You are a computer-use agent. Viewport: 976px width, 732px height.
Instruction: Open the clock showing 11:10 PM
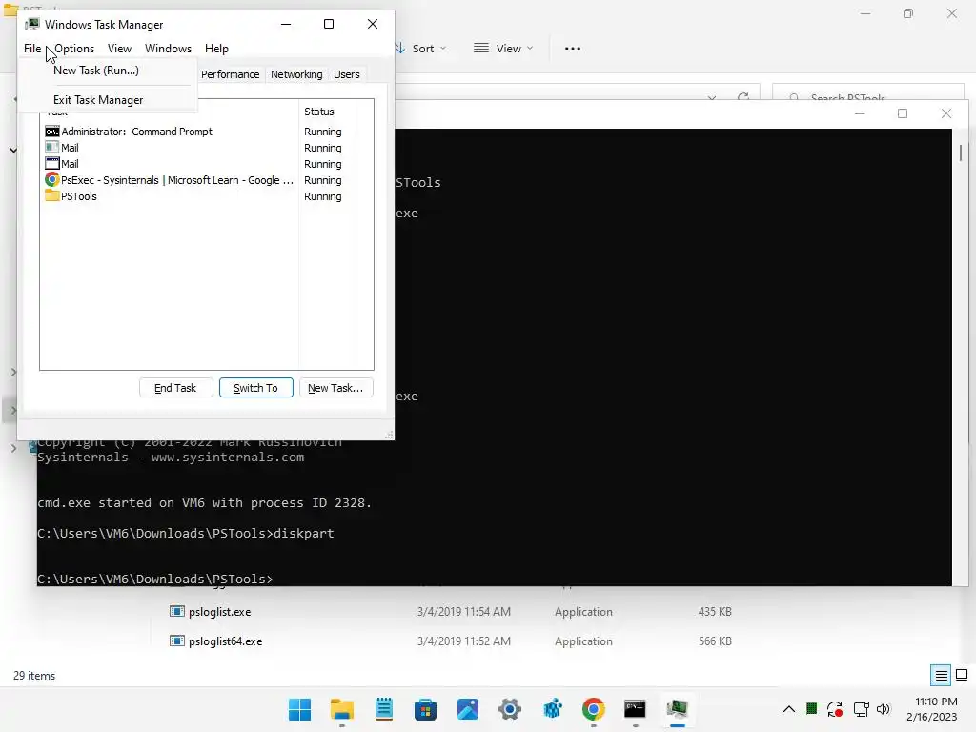(932, 709)
